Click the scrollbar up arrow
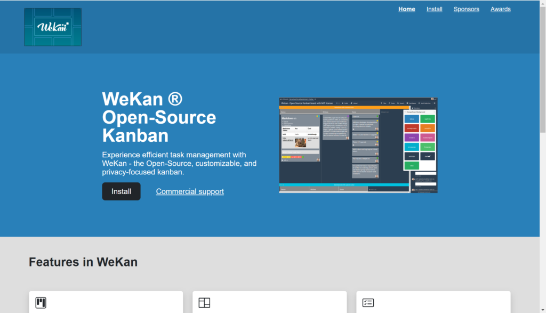546x313 pixels. pyautogui.click(x=542, y=4)
